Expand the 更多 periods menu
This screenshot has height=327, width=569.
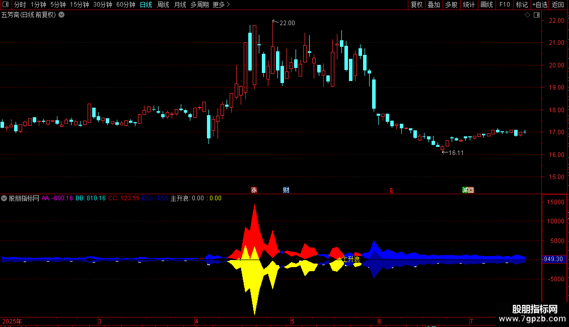pyautogui.click(x=221, y=5)
